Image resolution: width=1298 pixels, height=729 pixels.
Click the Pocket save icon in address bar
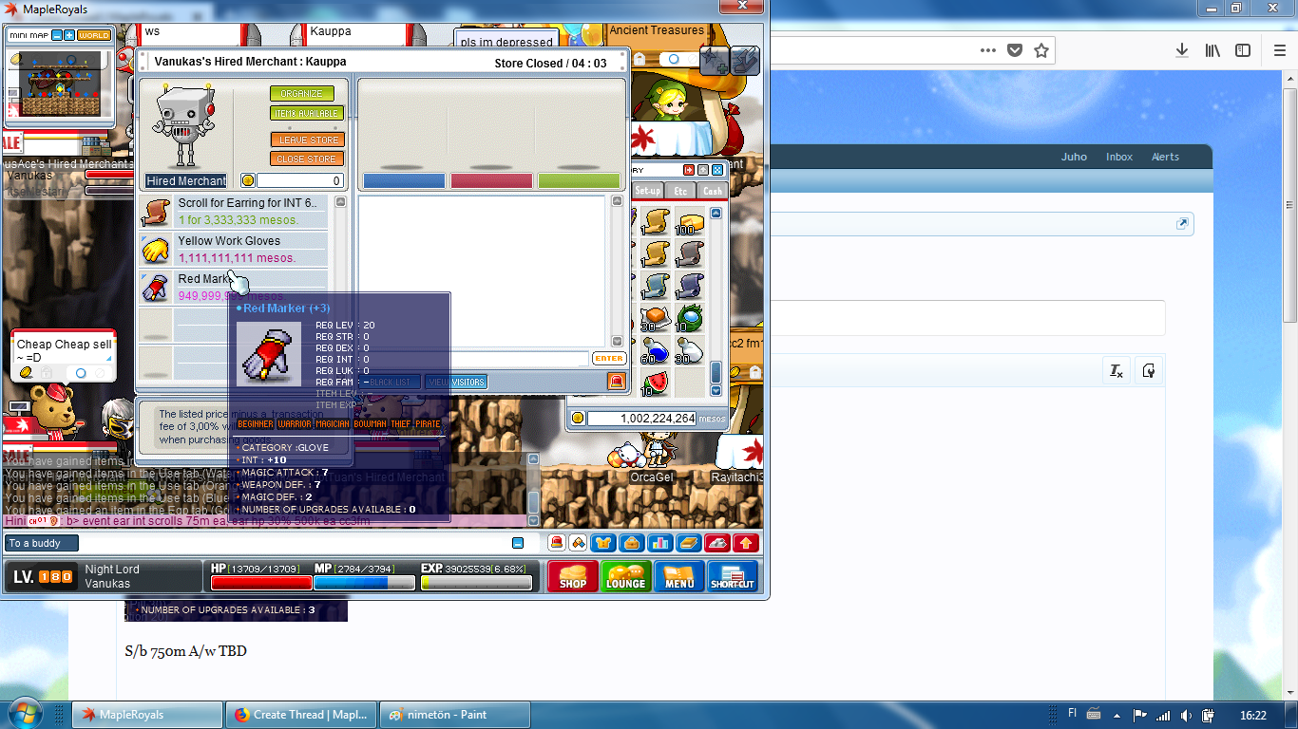pyautogui.click(x=1015, y=50)
